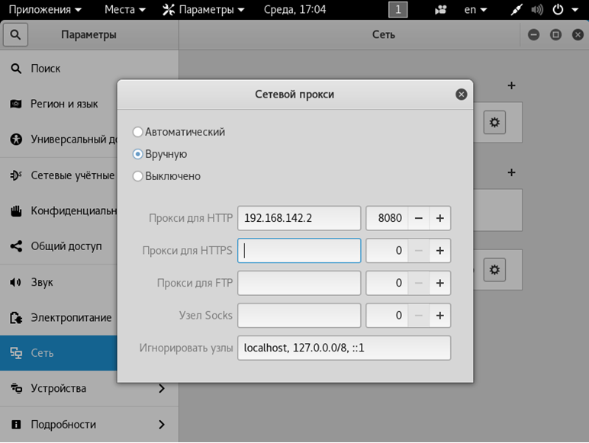Increase the HTTP proxy port with plus
The height and width of the screenshot is (443, 589).
pos(439,218)
